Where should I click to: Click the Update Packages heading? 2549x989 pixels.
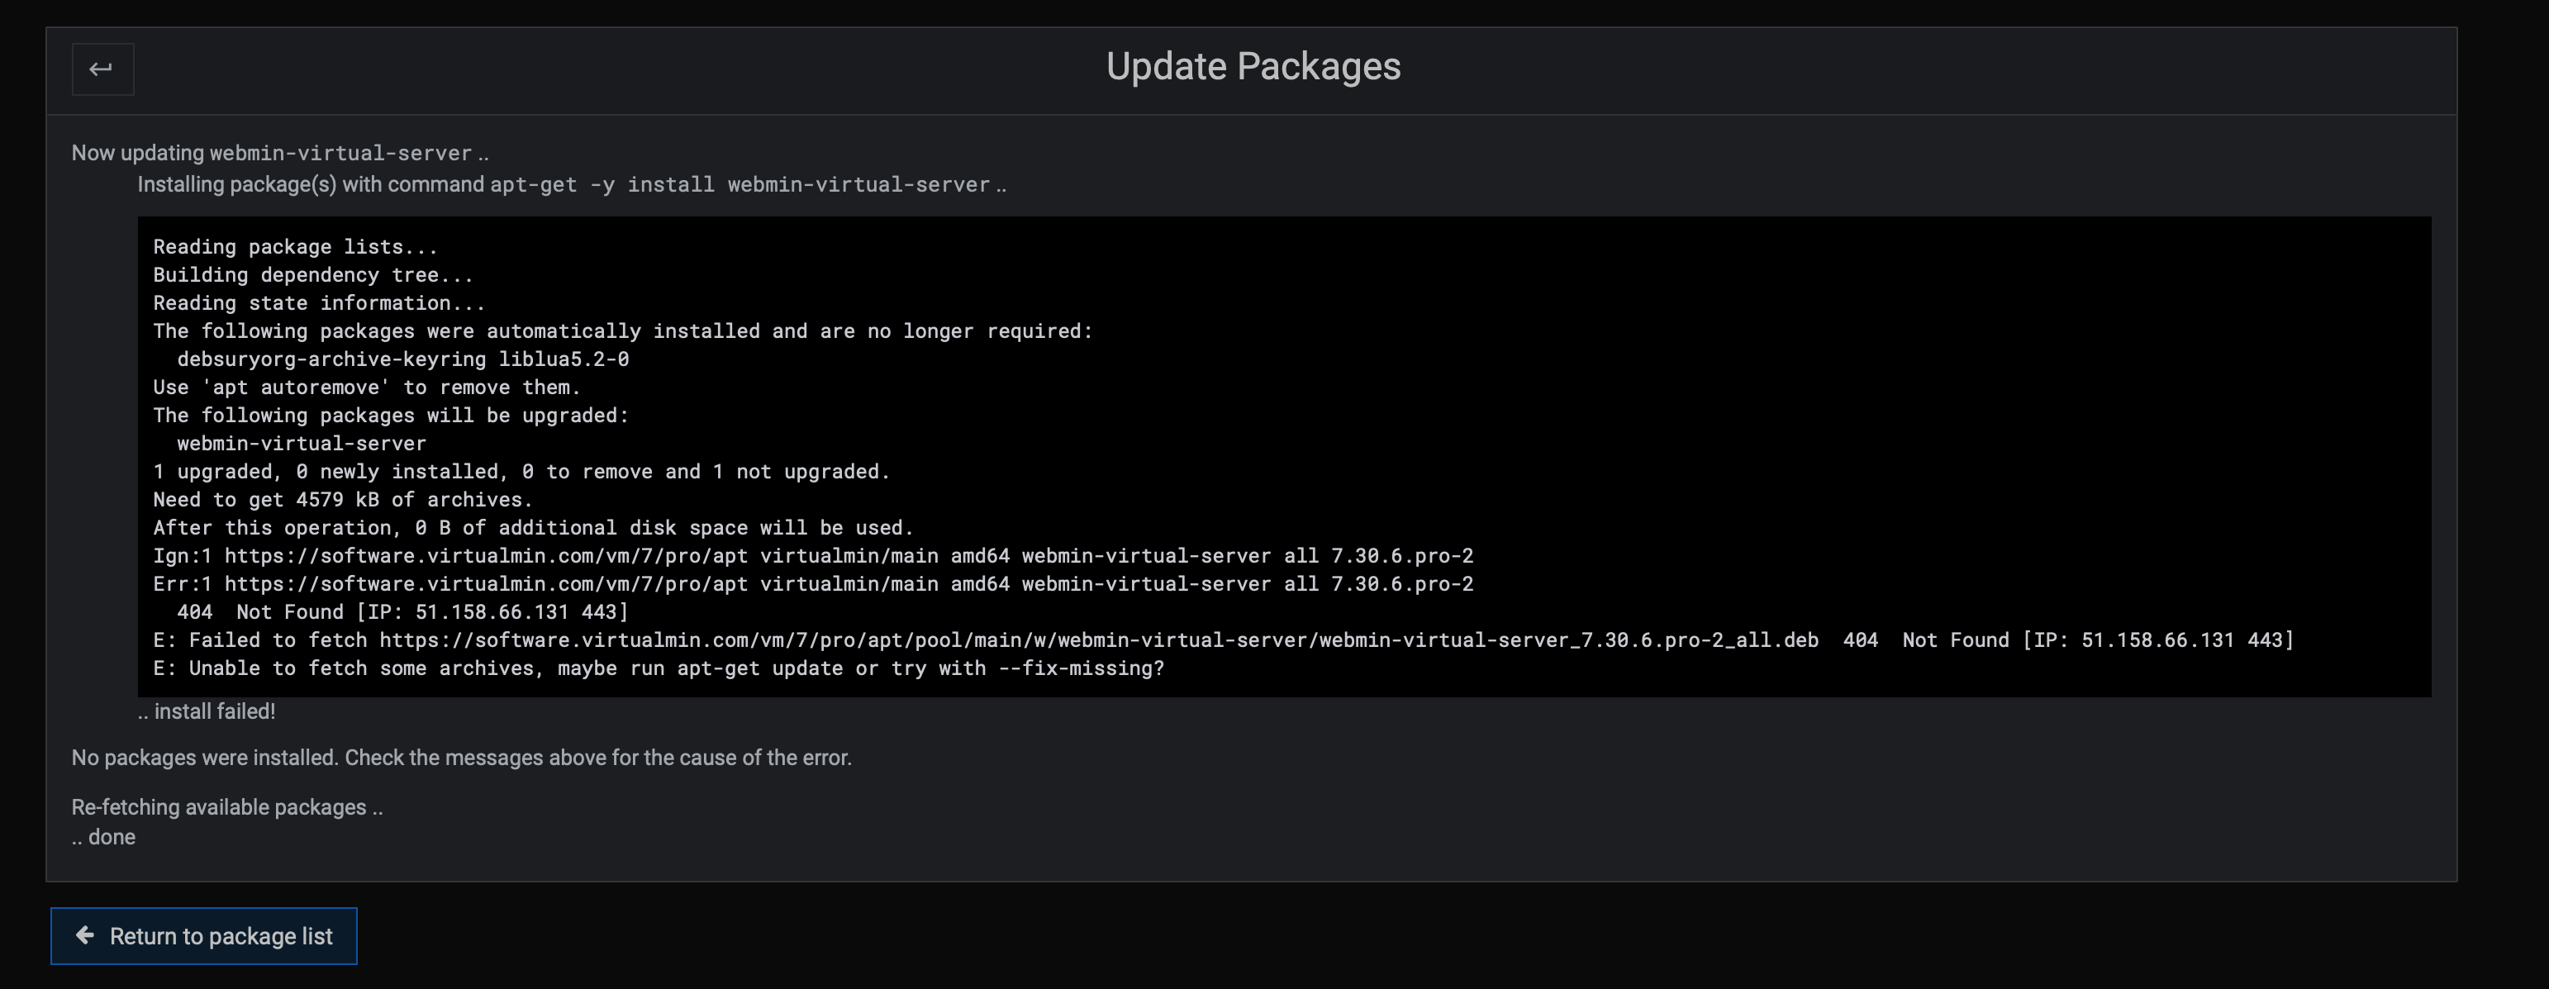coord(1253,66)
